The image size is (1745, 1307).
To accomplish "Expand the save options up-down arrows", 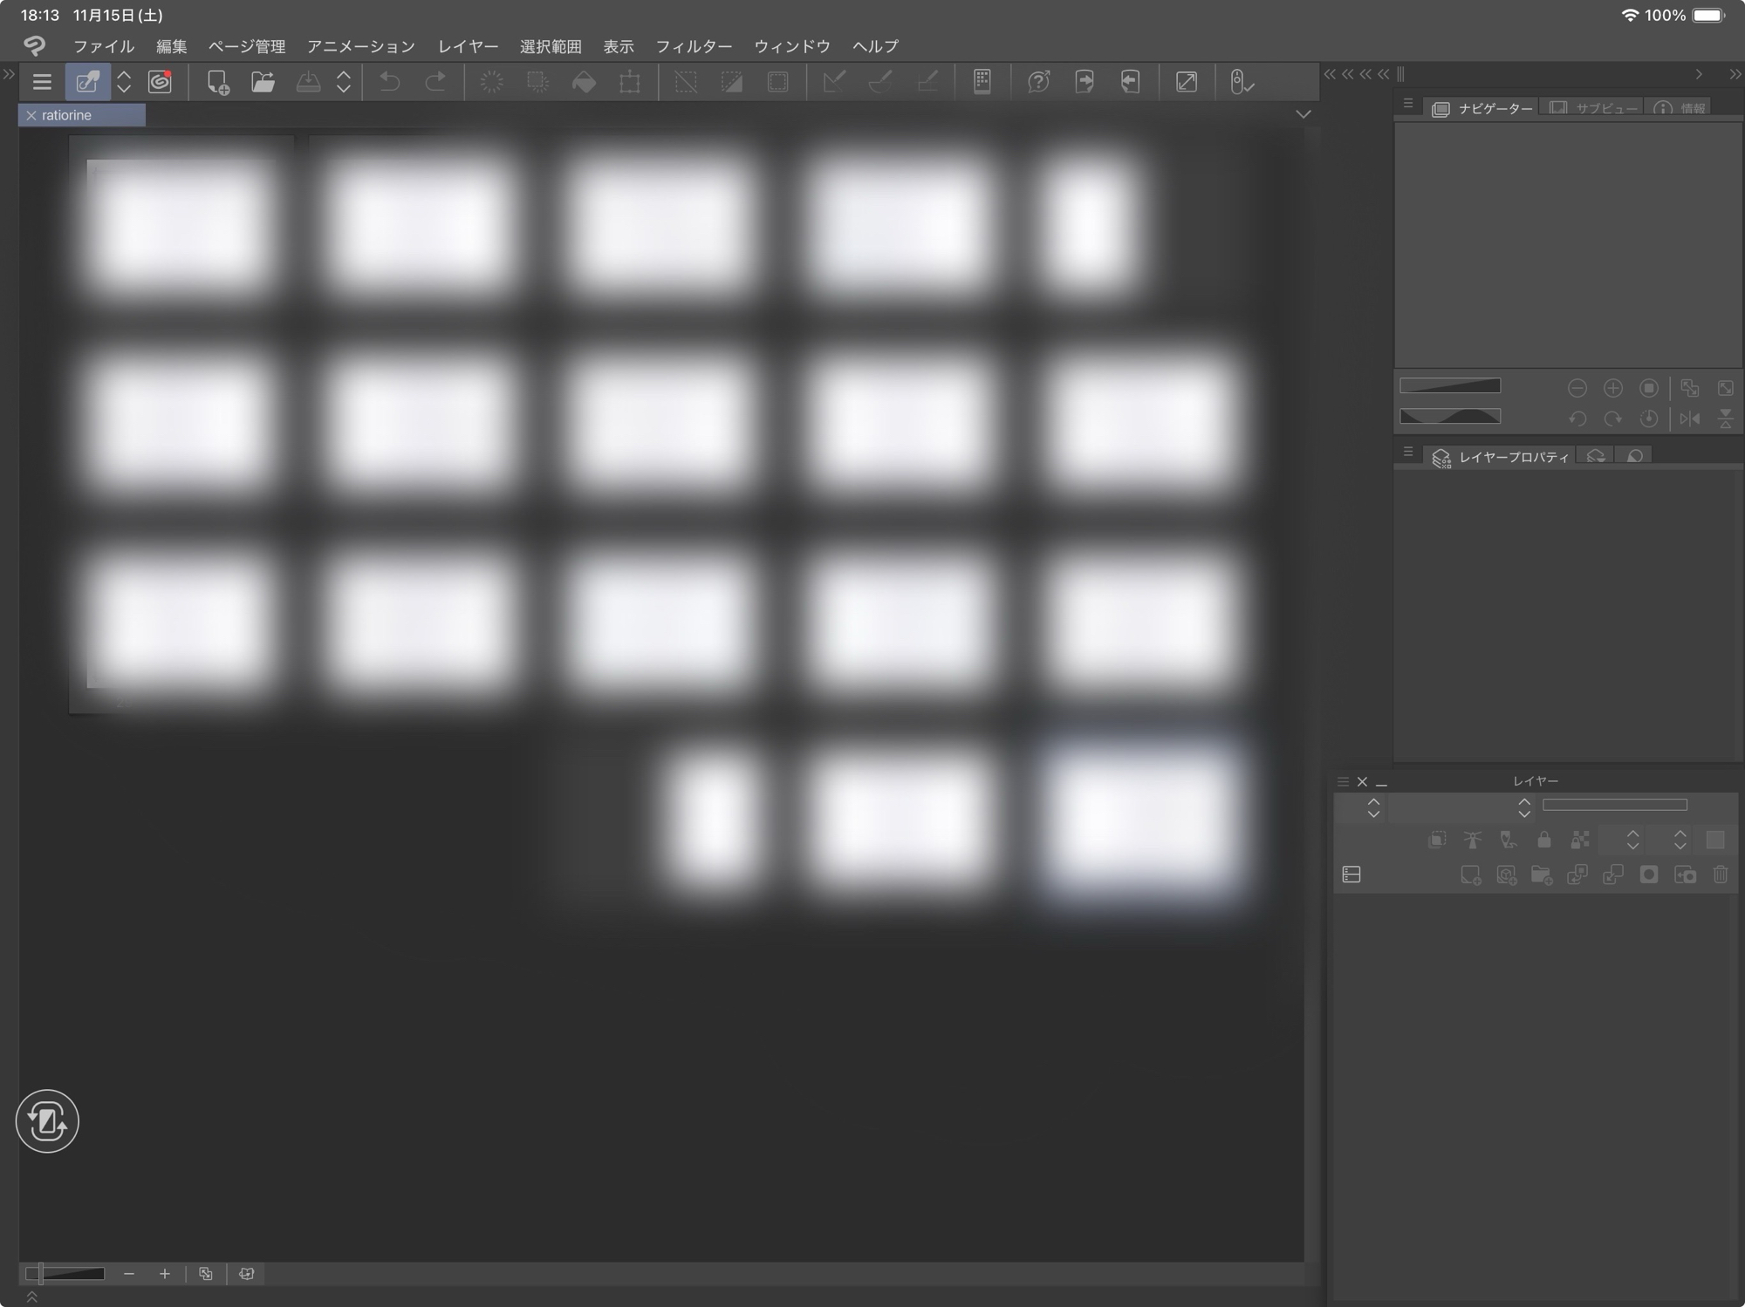I will click(344, 82).
